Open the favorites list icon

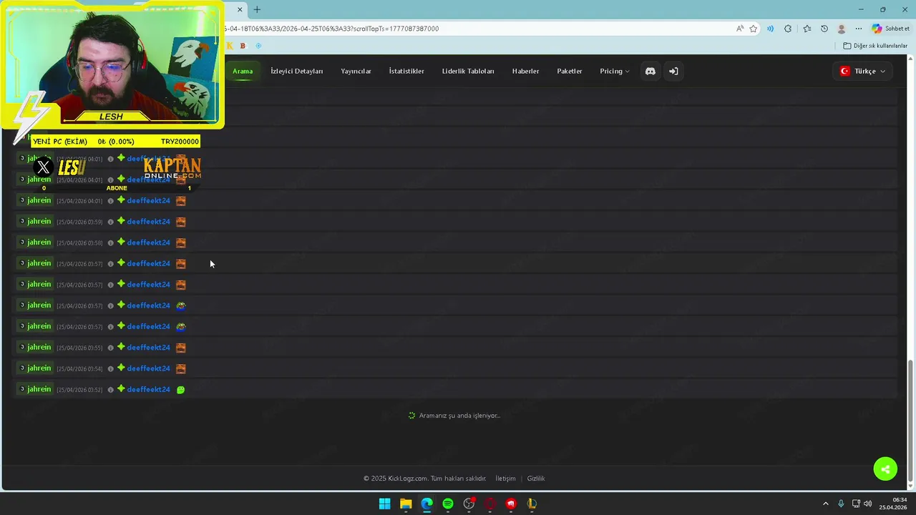pyautogui.click(x=807, y=29)
